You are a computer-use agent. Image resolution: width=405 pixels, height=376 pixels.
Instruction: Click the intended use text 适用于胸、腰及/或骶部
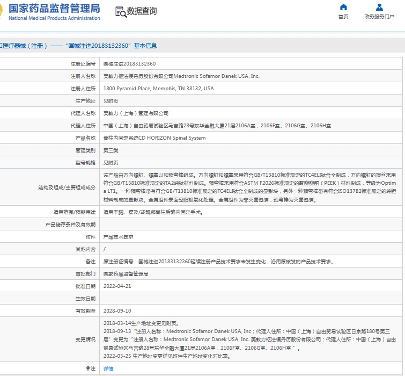coord(153,212)
